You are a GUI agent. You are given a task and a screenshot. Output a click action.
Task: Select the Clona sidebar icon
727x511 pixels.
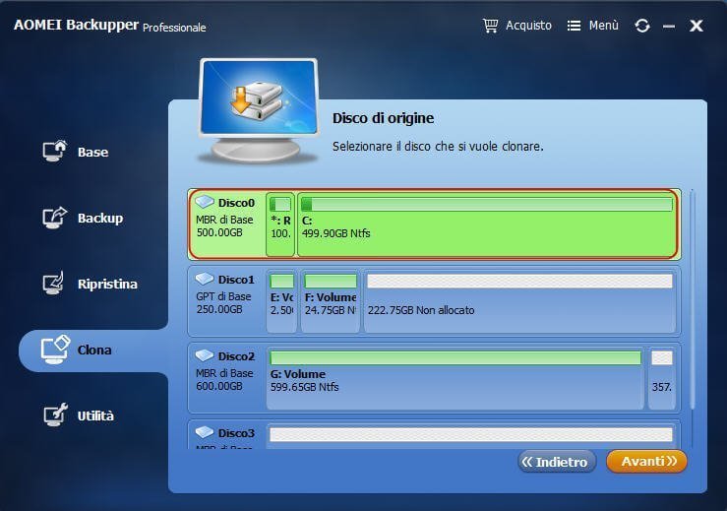55,349
